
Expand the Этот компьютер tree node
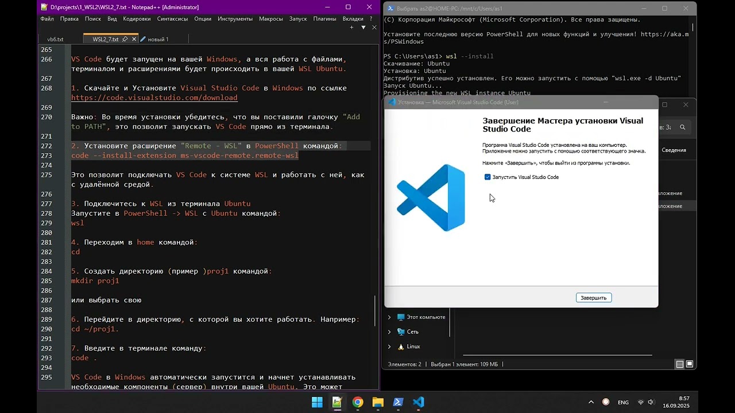tap(389, 317)
